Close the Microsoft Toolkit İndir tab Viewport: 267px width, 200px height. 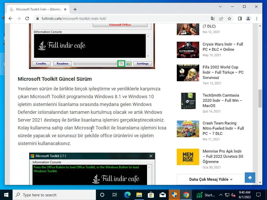coord(65,9)
